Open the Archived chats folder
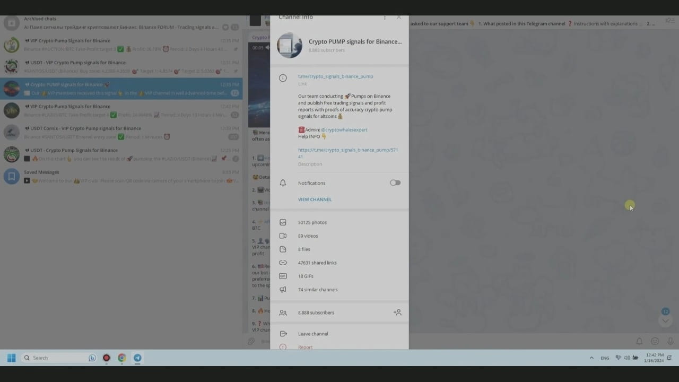The width and height of the screenshot is (679, 382). 121,23
